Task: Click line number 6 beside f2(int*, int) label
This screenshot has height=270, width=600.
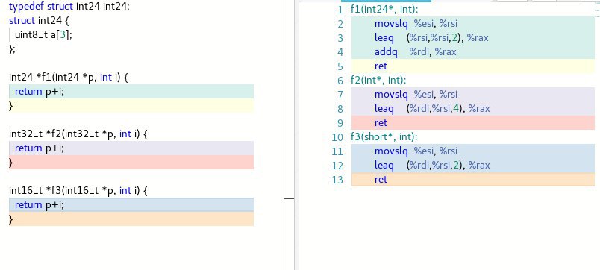Action: [x=340, y=81]
